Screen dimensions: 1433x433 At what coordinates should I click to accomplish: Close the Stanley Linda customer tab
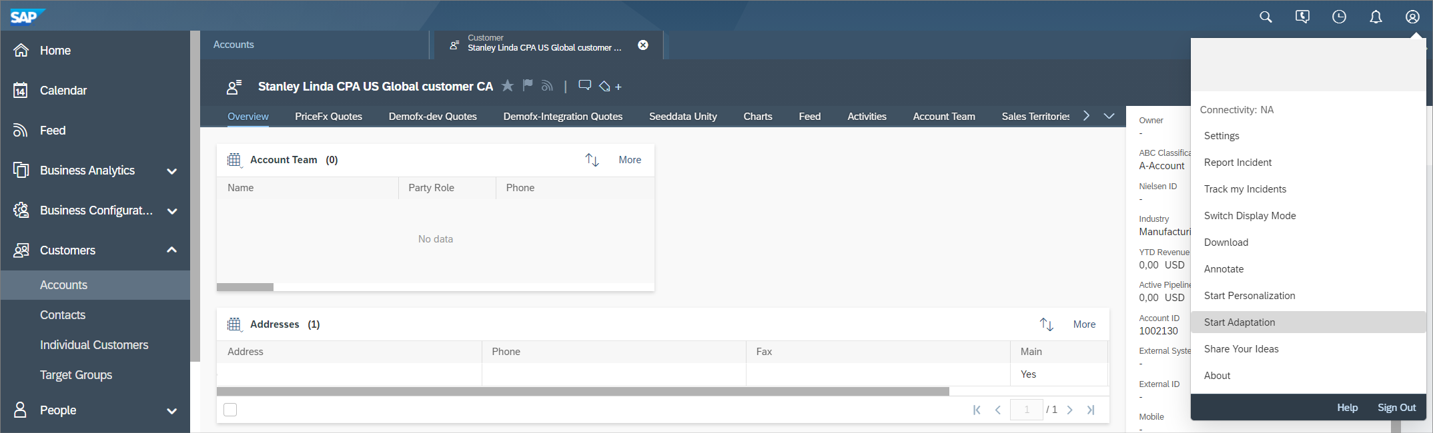click(643, 45)
